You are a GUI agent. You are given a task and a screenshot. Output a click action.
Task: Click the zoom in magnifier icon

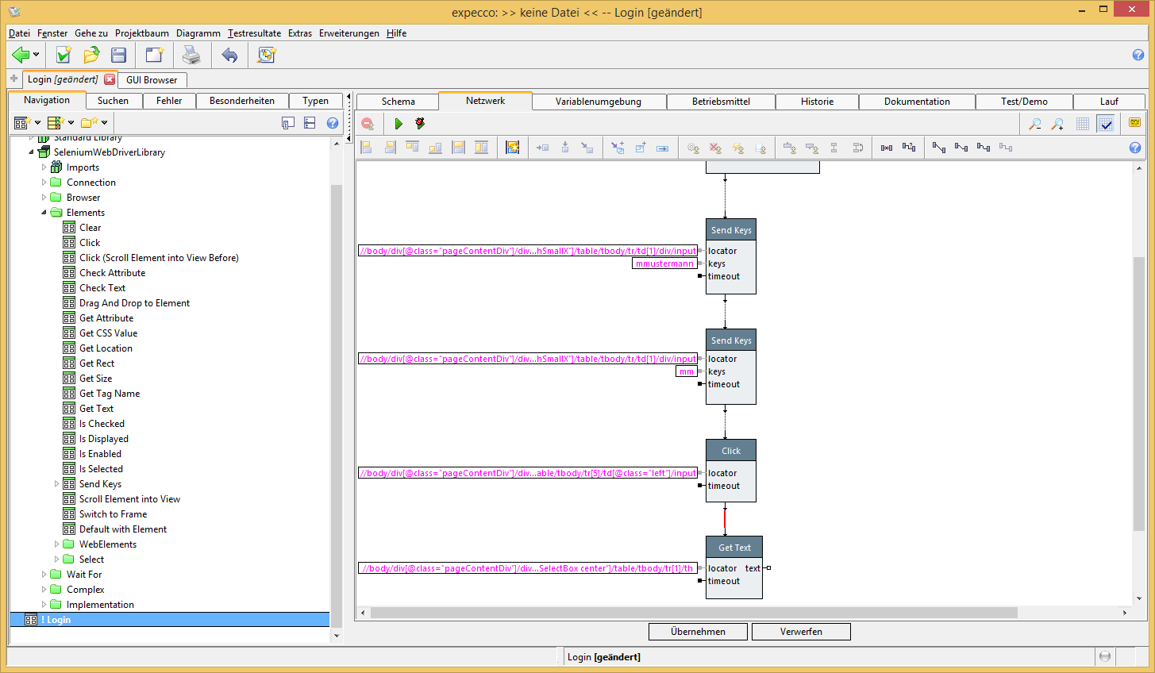1057,124
